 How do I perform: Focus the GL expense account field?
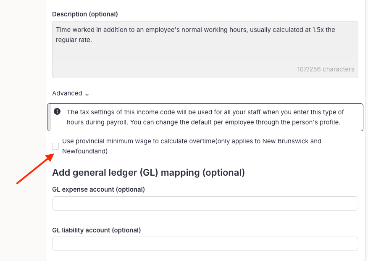[x=205, y=203]
